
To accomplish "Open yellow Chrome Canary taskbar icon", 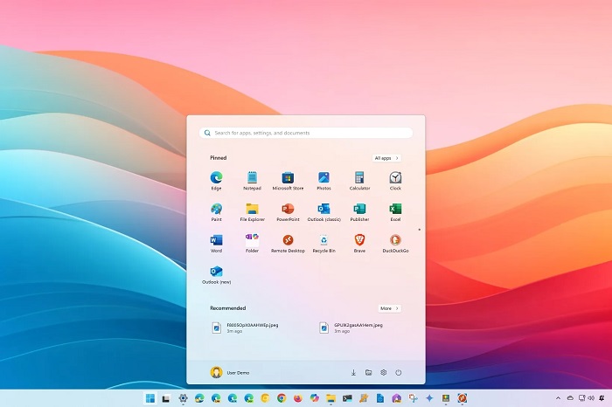I will pyautogui.click(x=265, y=398).
